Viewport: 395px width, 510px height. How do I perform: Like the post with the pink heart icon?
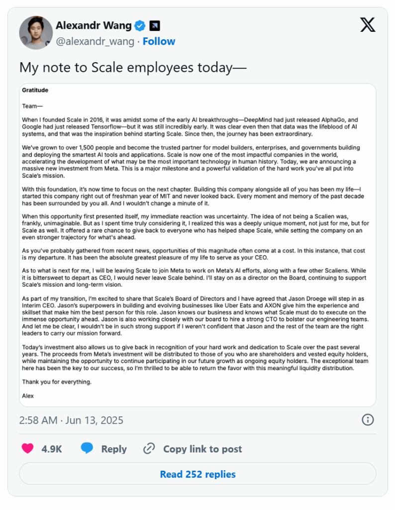(x=28, y=449)
